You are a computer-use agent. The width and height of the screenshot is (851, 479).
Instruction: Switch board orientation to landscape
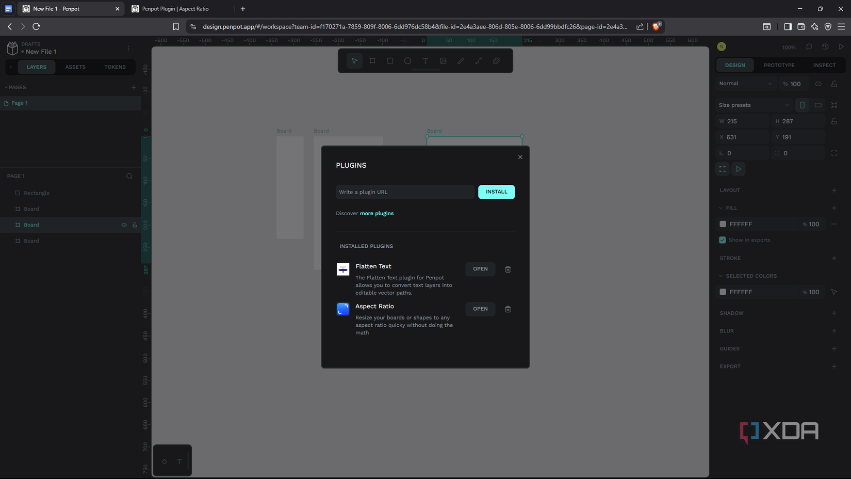(818, 105)
